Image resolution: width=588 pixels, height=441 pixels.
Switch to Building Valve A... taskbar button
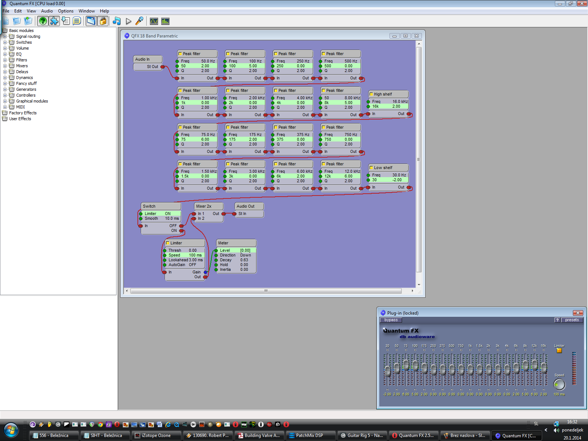tap(259, 435)
